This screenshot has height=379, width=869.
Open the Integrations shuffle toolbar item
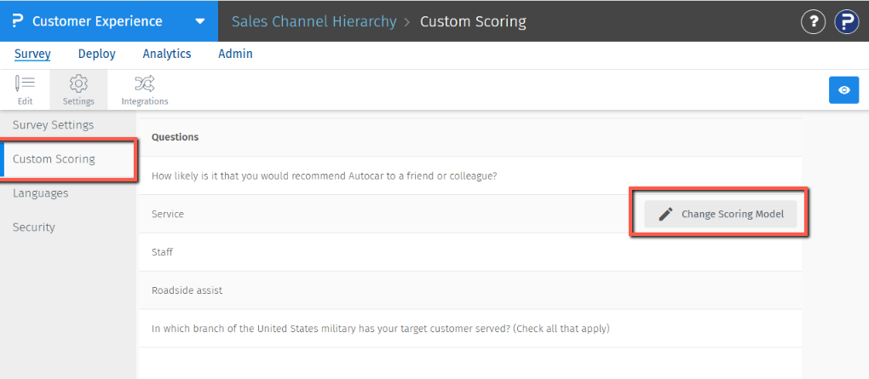145,89
